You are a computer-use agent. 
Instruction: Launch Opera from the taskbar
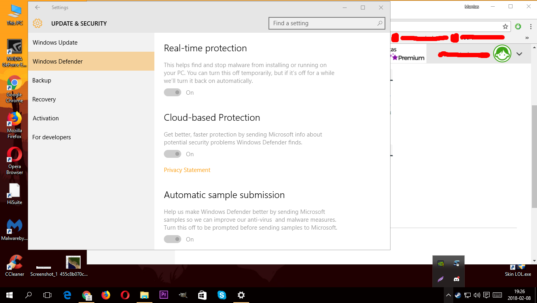click(x=125, y=295)
